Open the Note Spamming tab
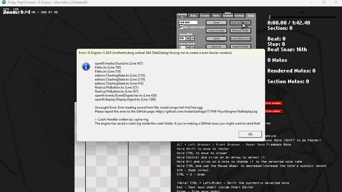The image size is (342, 192). point(228,15)
